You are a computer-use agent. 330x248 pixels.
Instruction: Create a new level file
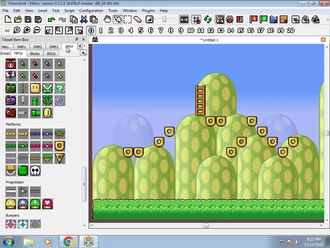8,19
